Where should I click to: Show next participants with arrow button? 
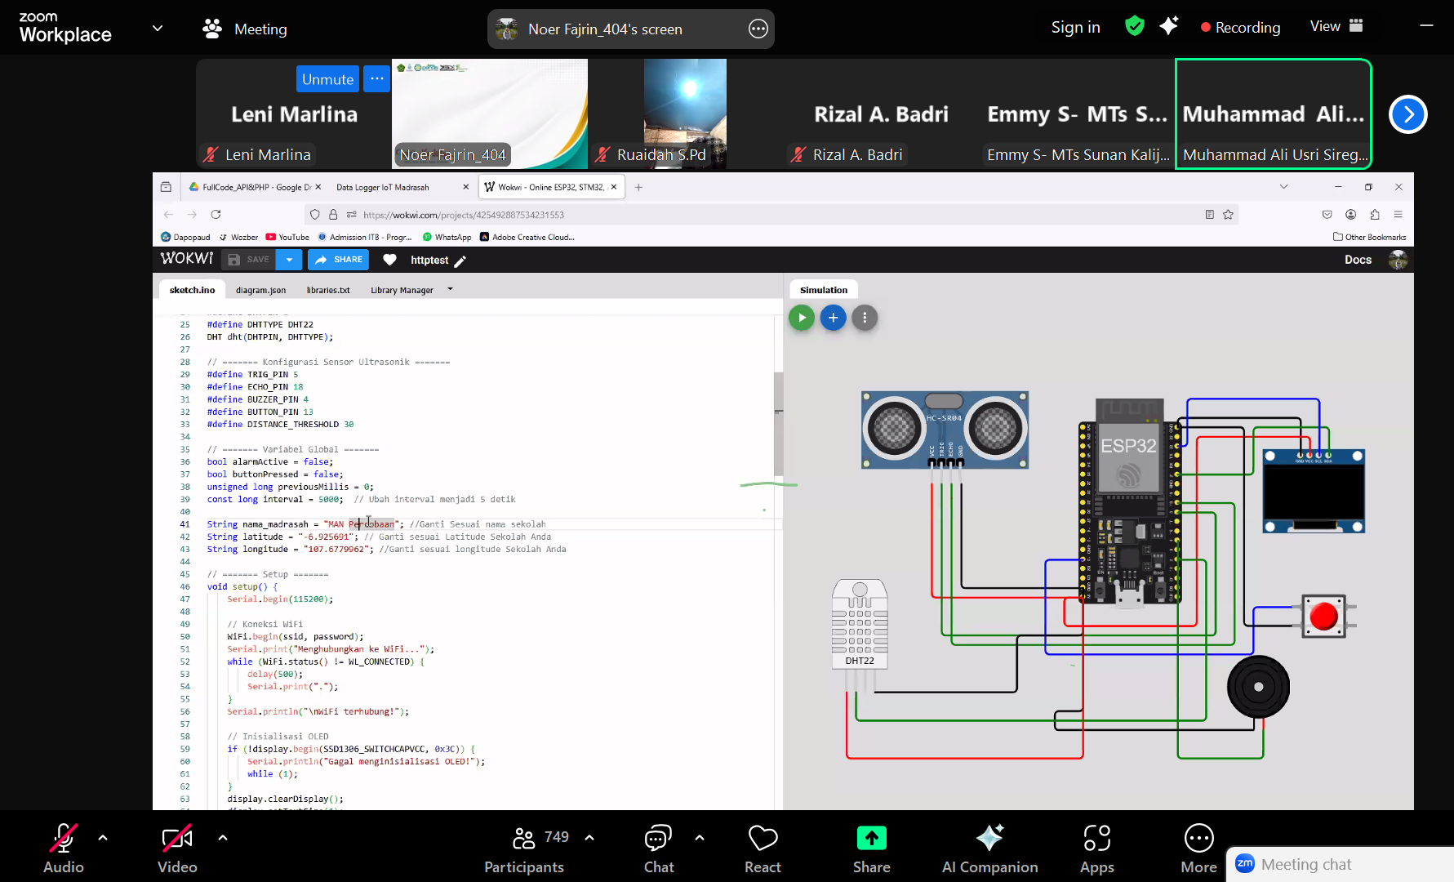pos(1407,114)
